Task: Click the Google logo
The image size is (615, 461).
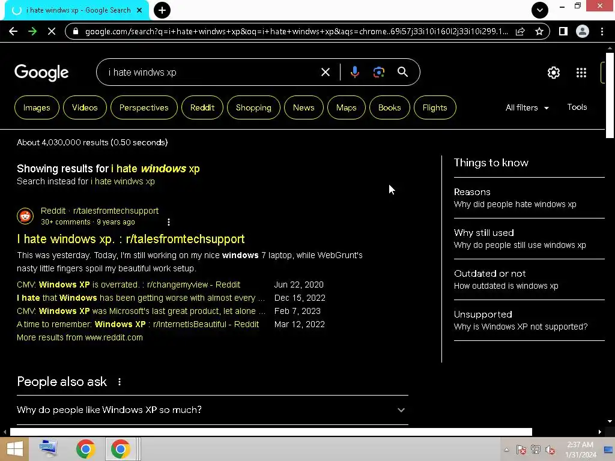Action: tap(41, 73)
